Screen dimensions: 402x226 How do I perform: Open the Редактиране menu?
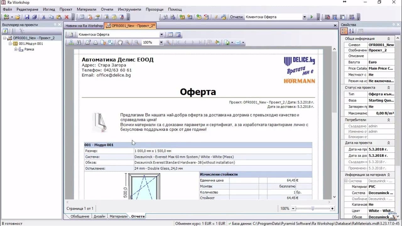[x=27, y=9]
